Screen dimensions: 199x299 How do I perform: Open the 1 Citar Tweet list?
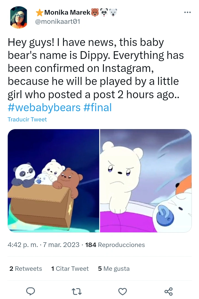point(70,269)
